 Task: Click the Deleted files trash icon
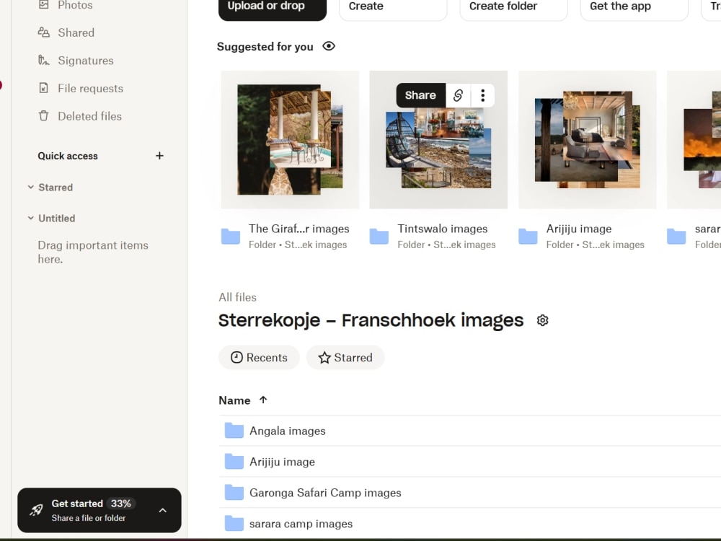pos(44,116)
